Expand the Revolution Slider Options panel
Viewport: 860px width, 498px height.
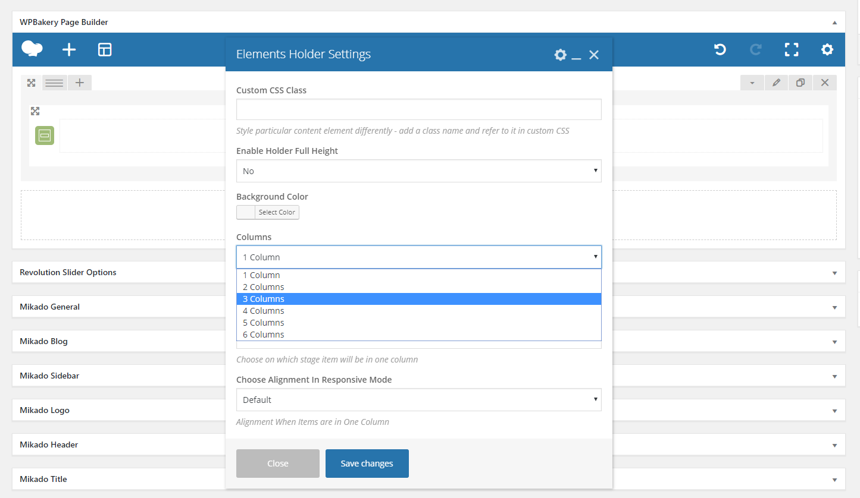point(429,272)
